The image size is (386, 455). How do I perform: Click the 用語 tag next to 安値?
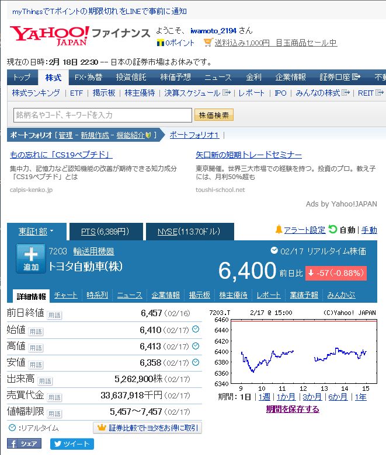pos(36,365)
